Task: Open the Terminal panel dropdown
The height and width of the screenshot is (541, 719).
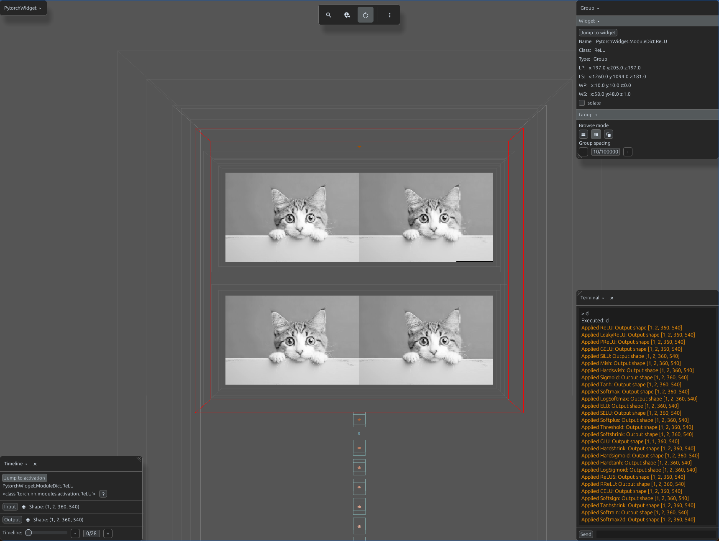Action: tap(592, 298)
